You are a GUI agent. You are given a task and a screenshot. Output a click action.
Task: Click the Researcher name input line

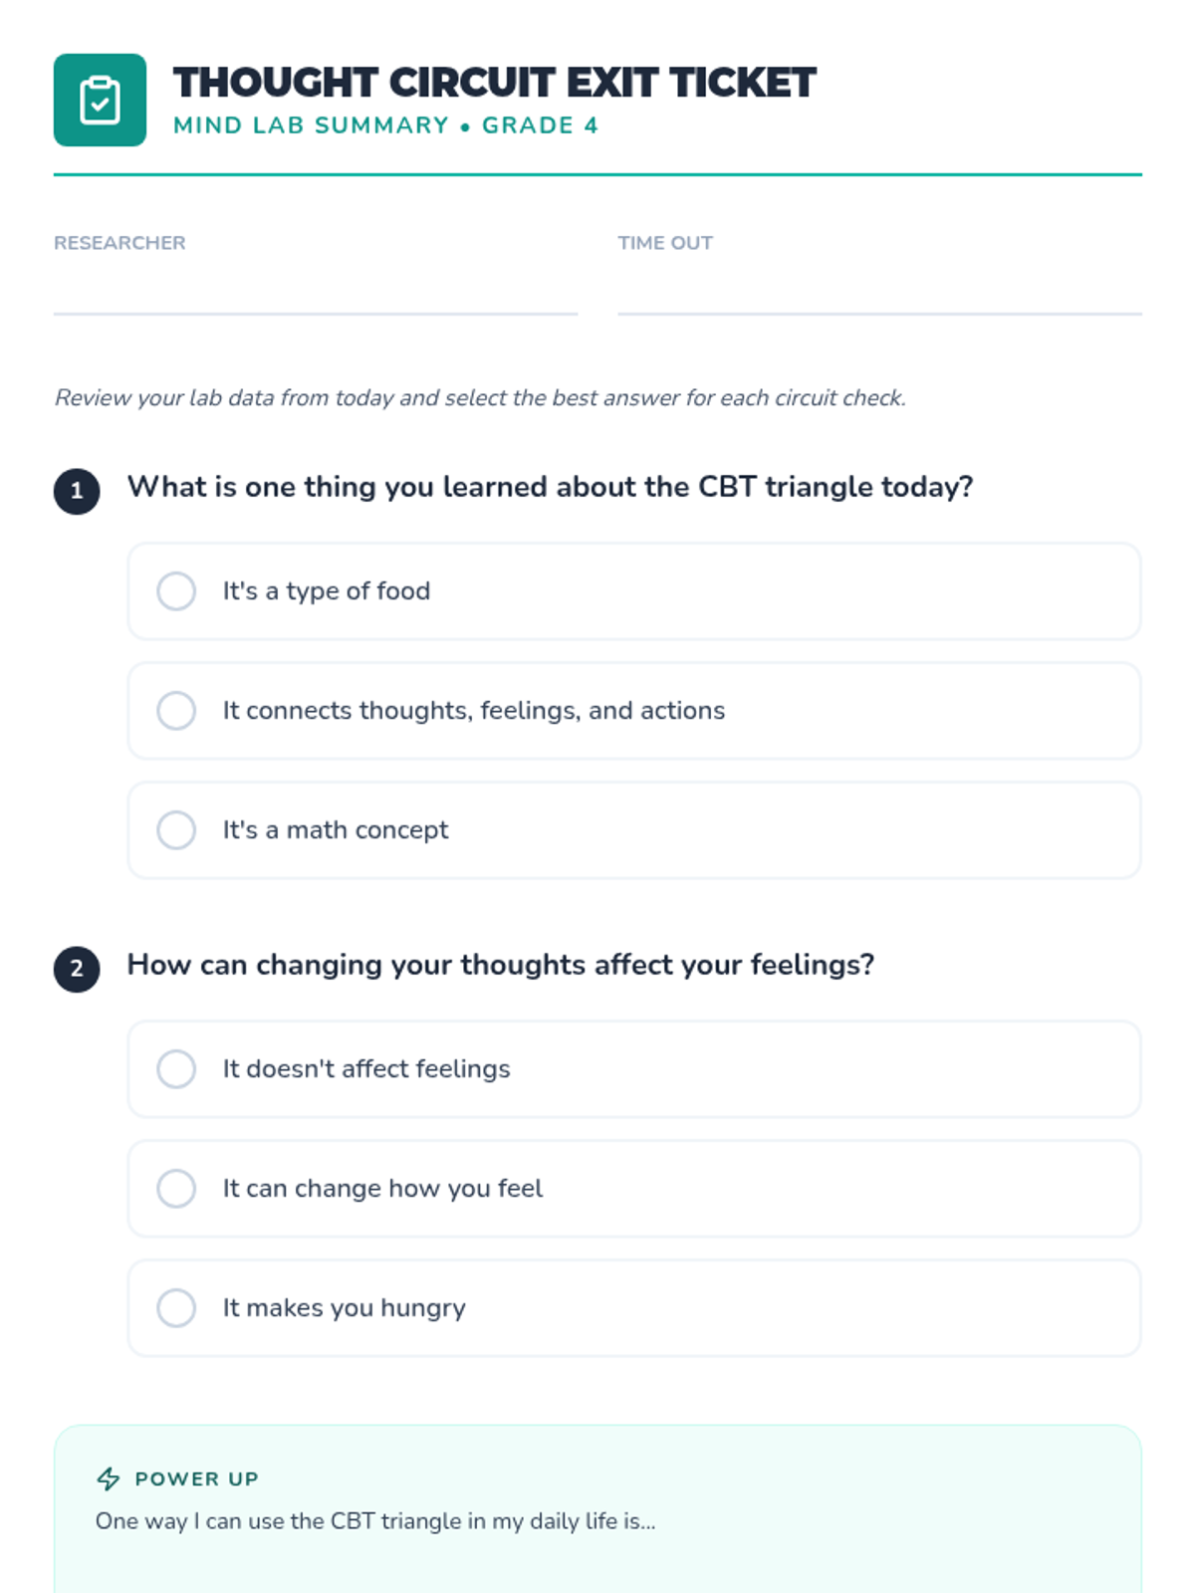point(316,291)
